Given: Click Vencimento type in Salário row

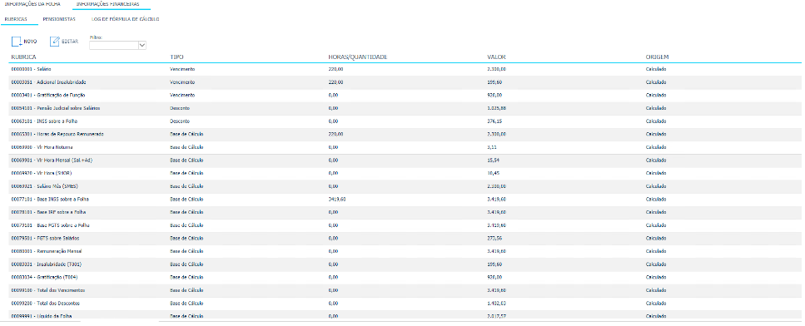Looking at the screenshot, I should coord(182,69).
